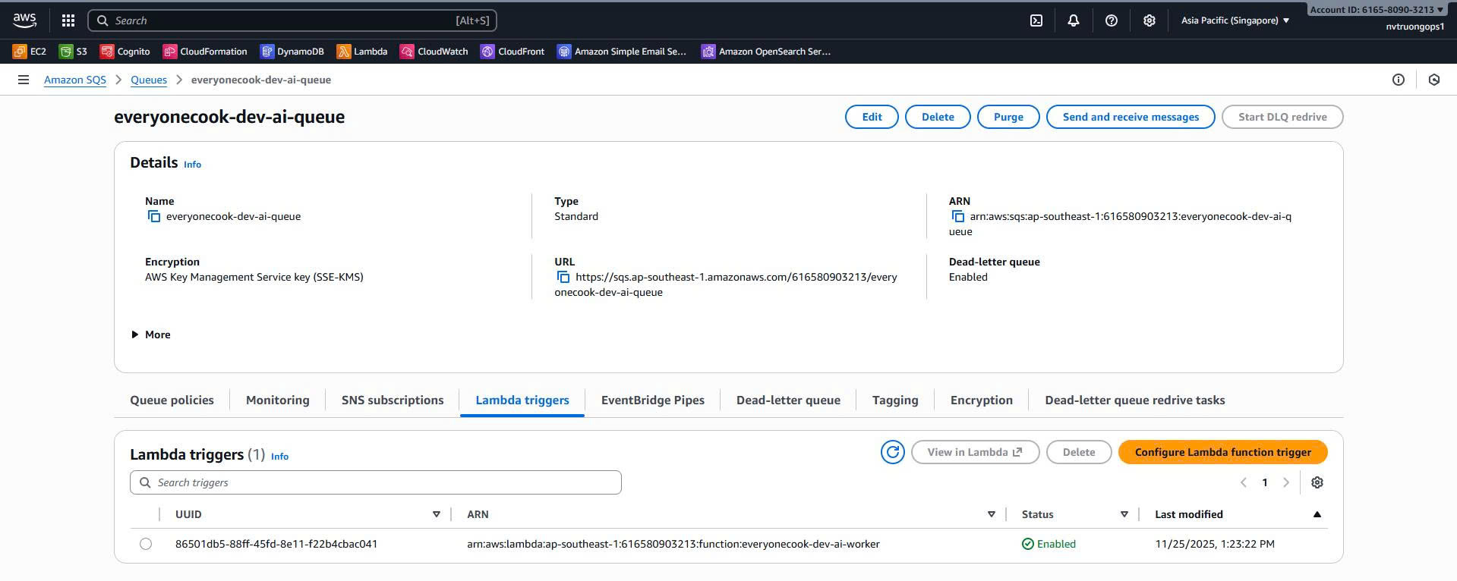Refresh the Lambda triggers list
The width and height of the screenshot is (1457, 581).
click(893, 452)
